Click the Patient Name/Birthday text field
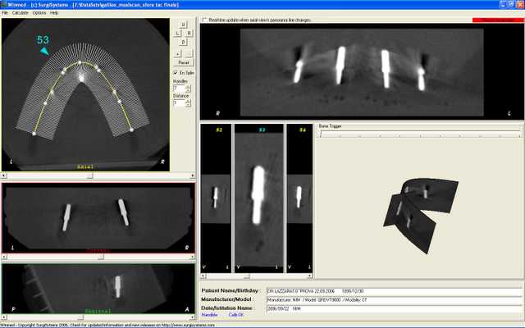The image size is (525, 328). (394, 292)
